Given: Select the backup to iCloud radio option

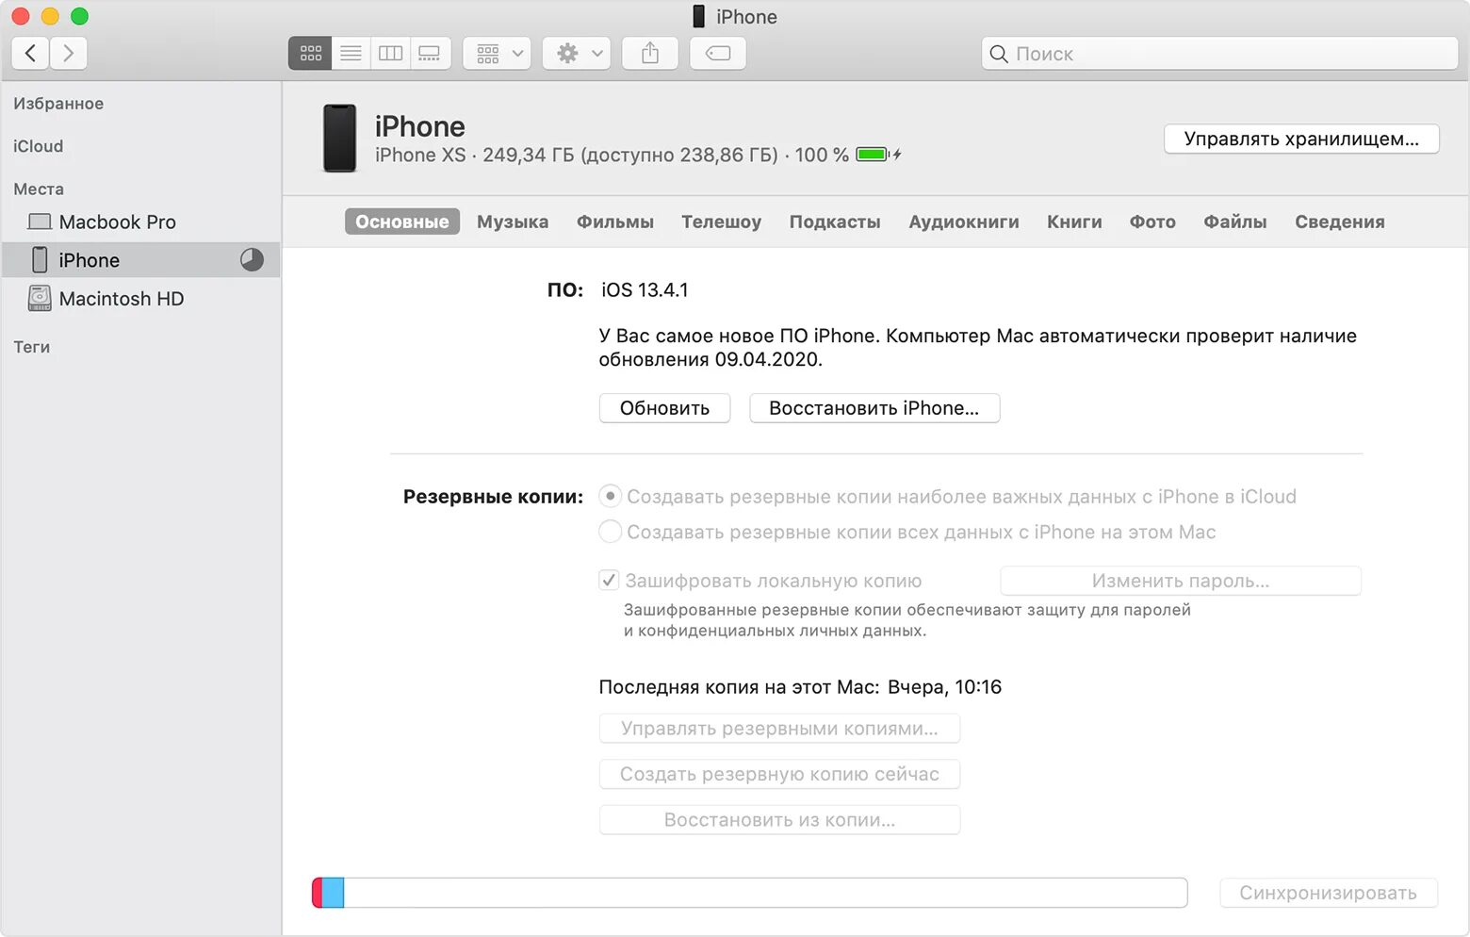Looking at the screenshot, I should click(611, 496).
